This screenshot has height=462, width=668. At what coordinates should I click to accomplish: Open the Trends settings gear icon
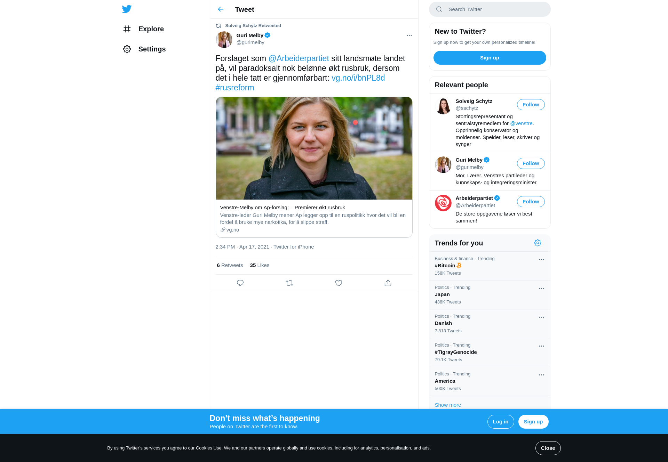click(x=538, y=243)
